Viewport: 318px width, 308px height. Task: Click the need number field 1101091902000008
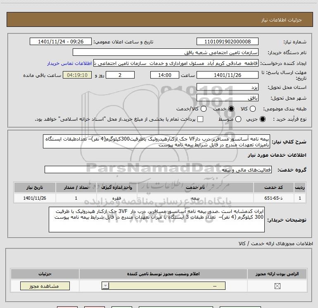227,41
